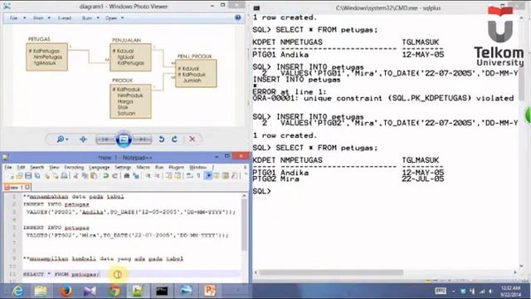Click ORA-00001 unique constraint error line
Screen dimensions: 531x299
tap(383, 98)
